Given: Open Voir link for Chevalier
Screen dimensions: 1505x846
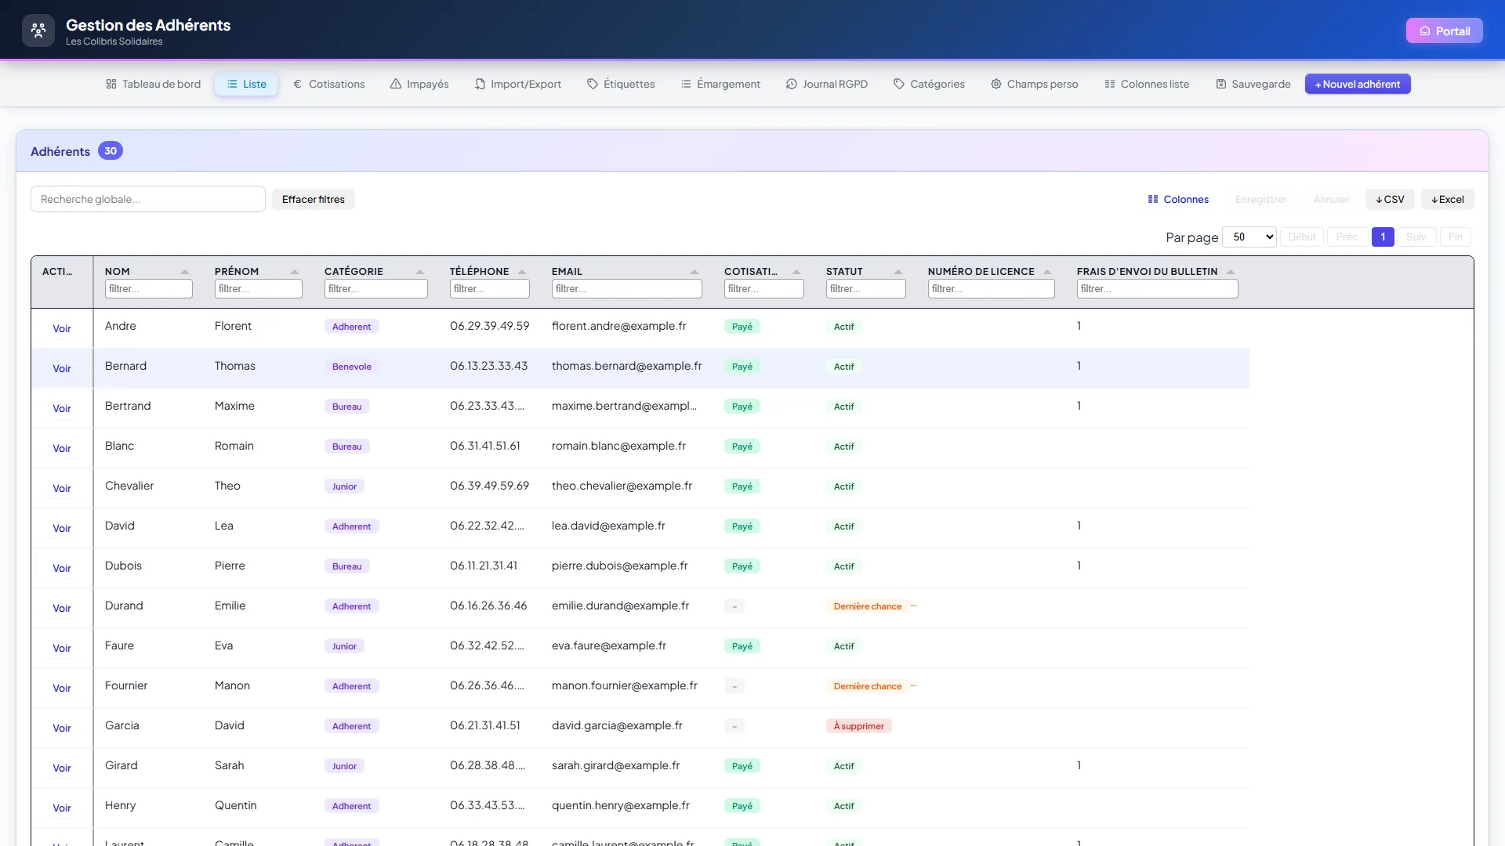Looking at the screenshot, I should pyautogui.click(x=62, y=488).
